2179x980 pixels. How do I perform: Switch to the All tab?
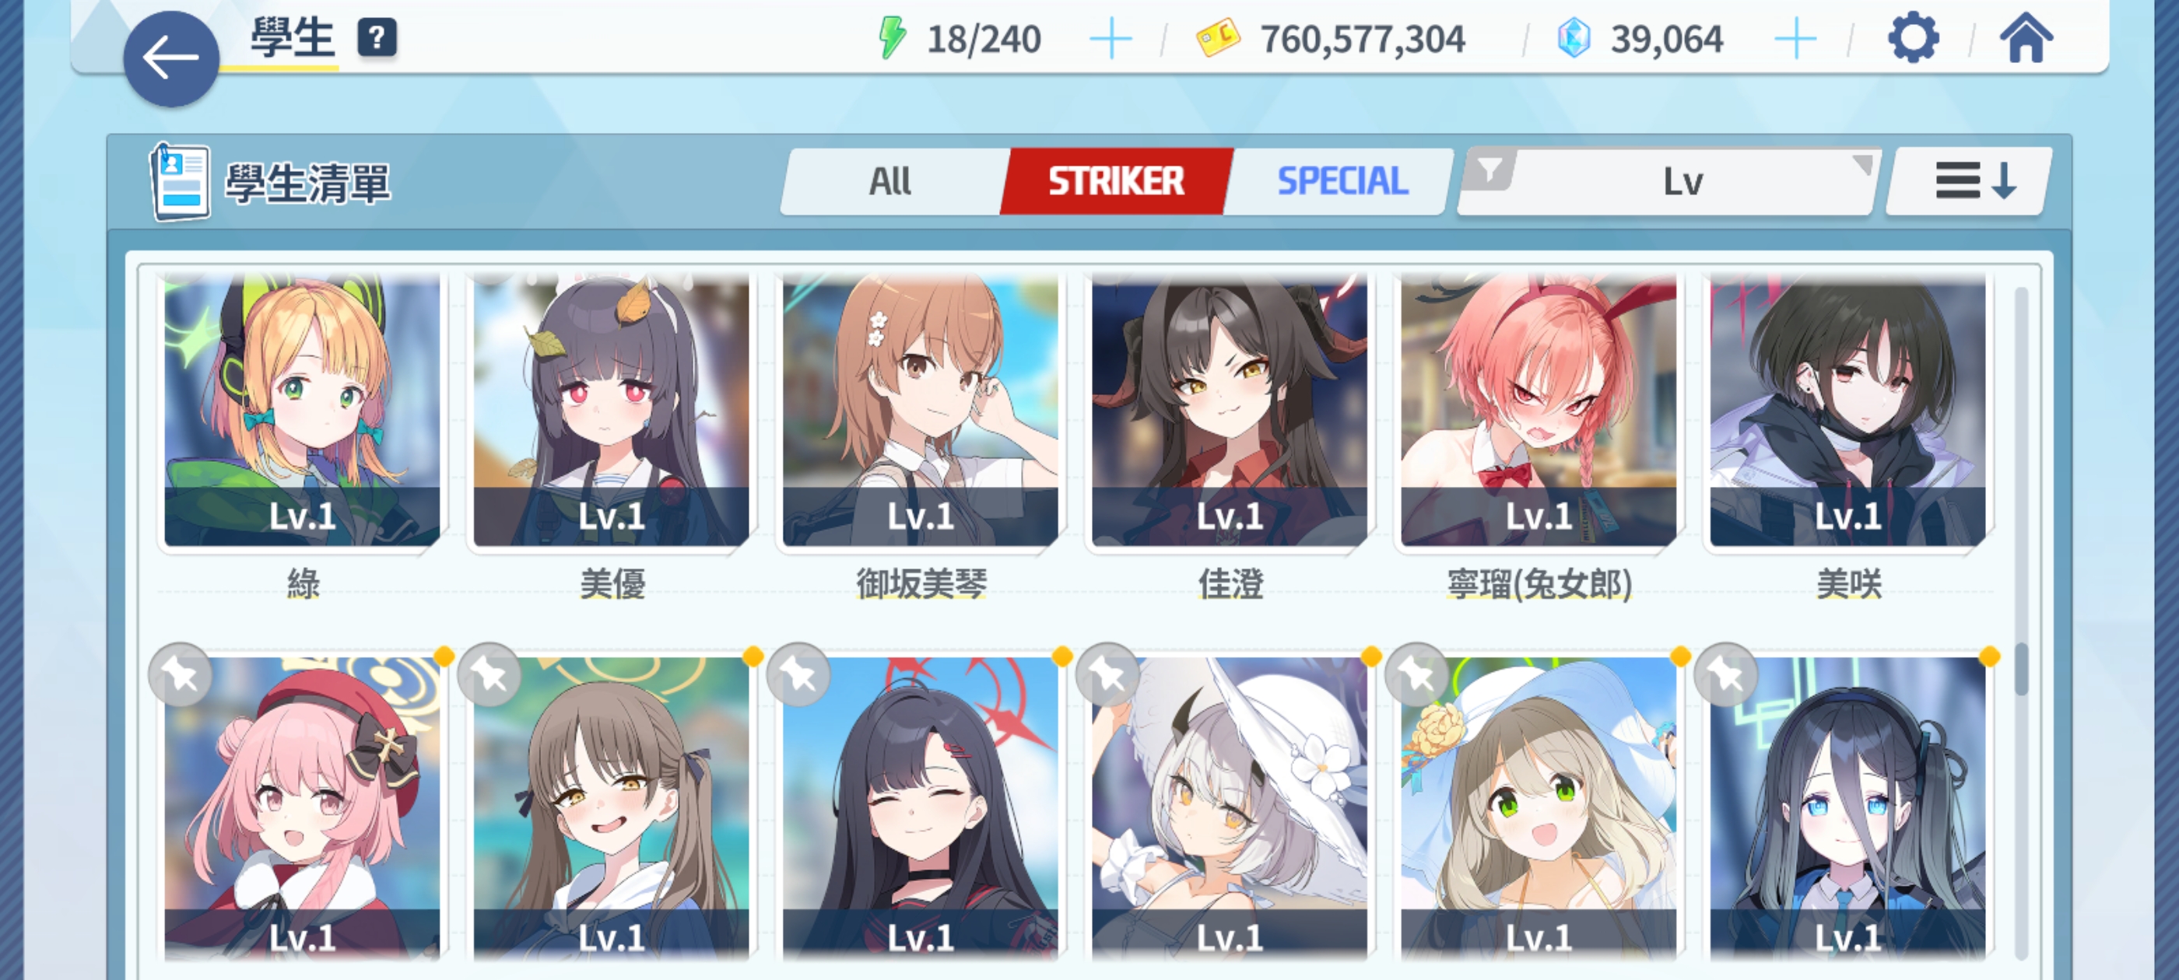click(x=891, y=181)
